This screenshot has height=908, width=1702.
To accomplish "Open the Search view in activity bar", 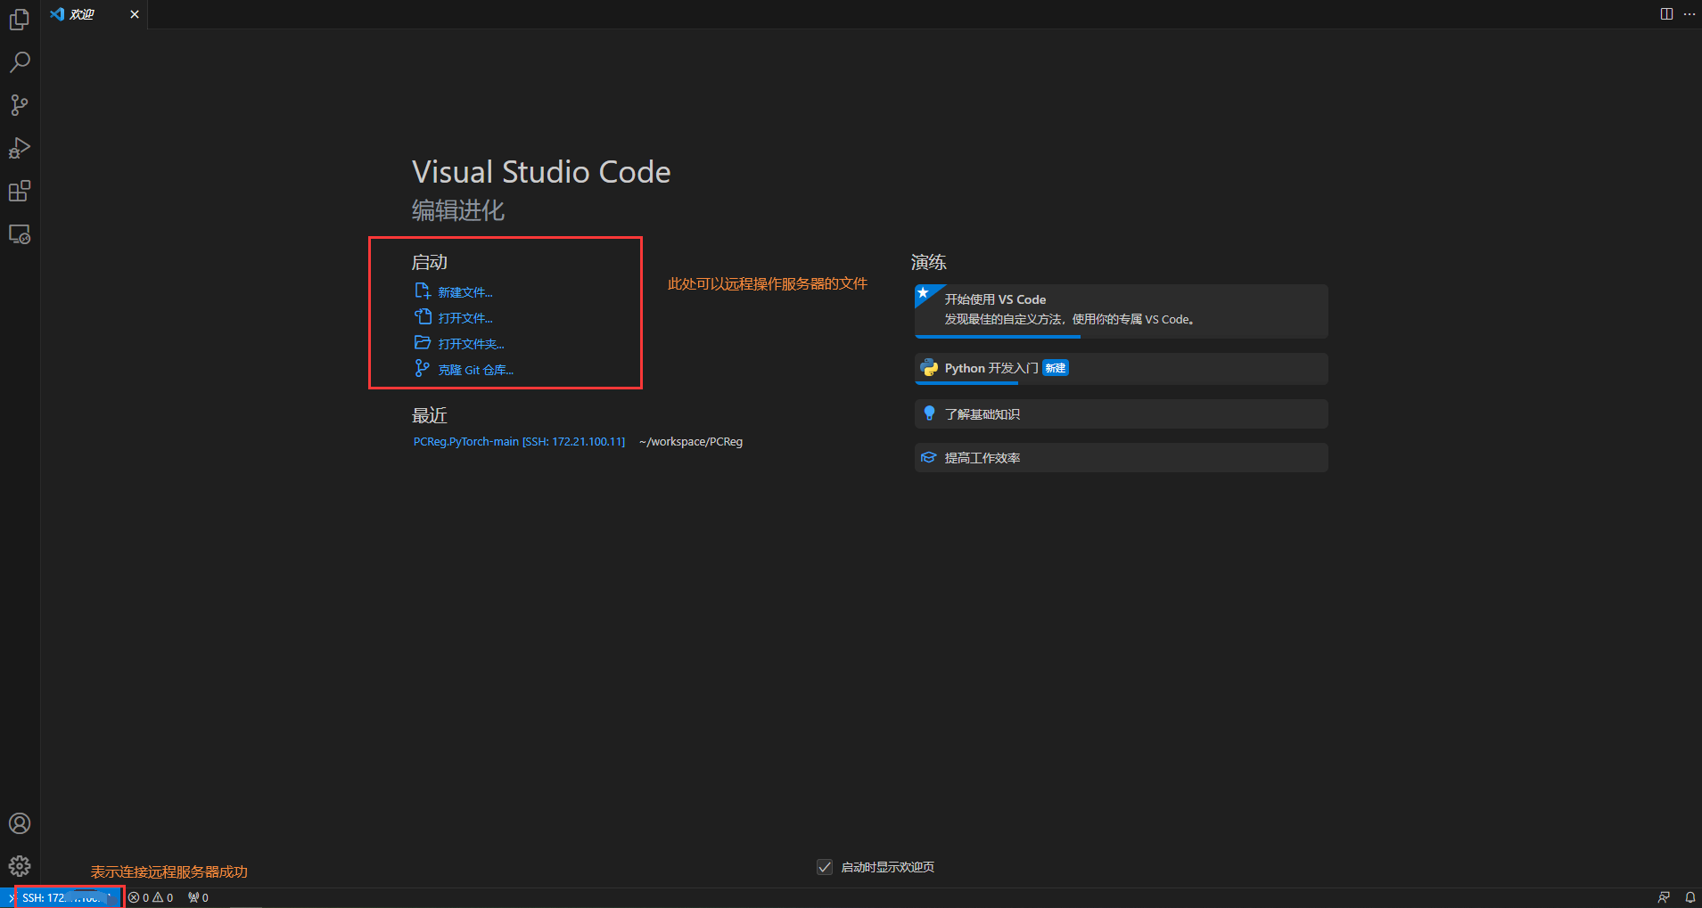I will coord(20,61).
